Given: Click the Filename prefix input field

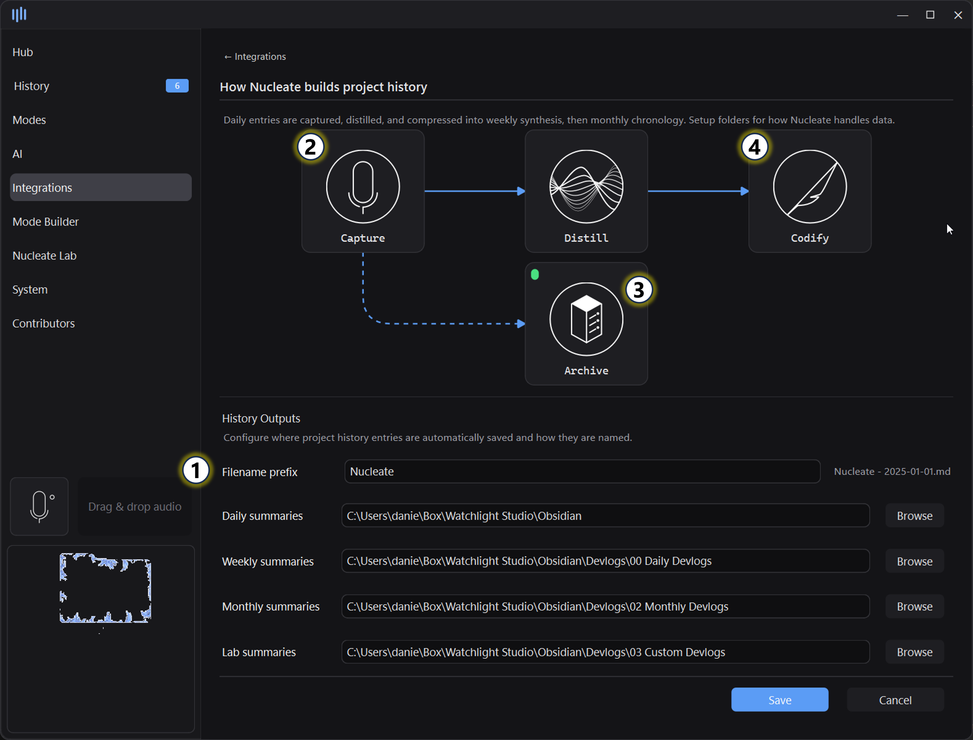Looking at the screenshot, I should (x=582, y=472).
